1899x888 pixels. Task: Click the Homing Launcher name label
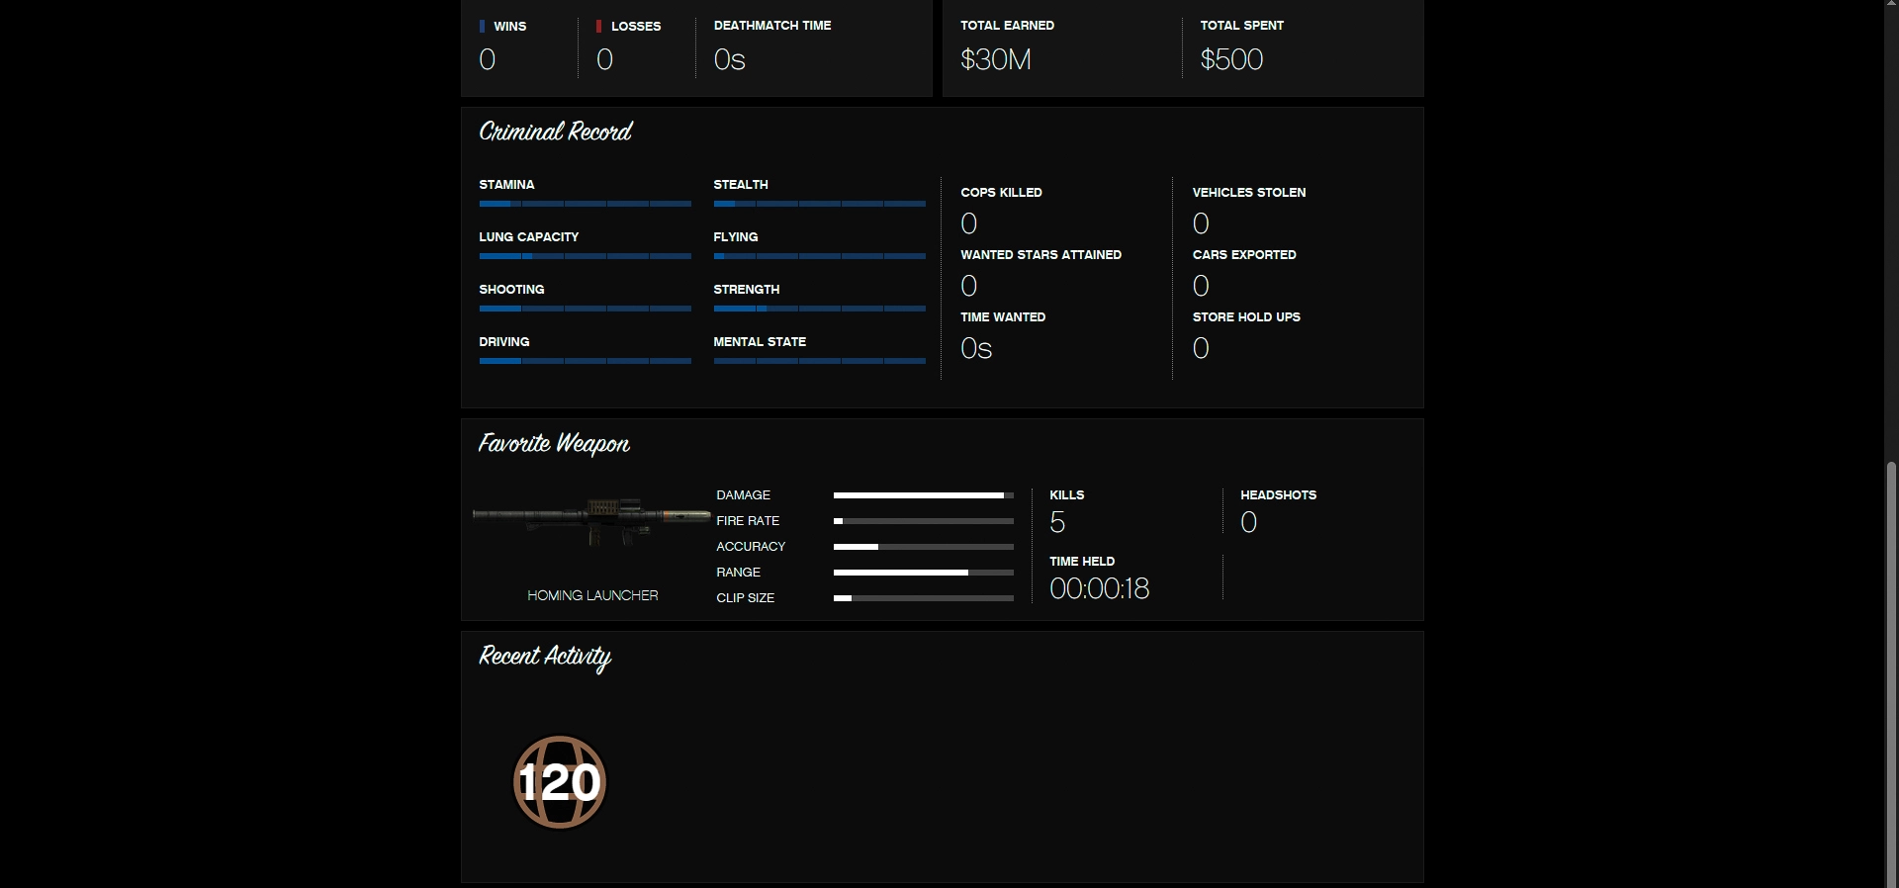[x=592, y=595]
